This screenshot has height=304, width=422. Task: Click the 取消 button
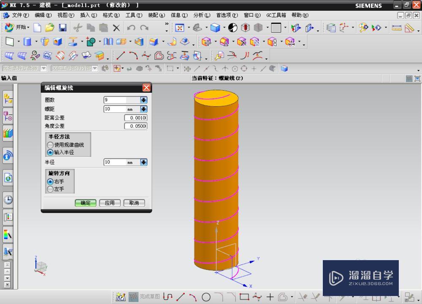(x=134, y=203)
